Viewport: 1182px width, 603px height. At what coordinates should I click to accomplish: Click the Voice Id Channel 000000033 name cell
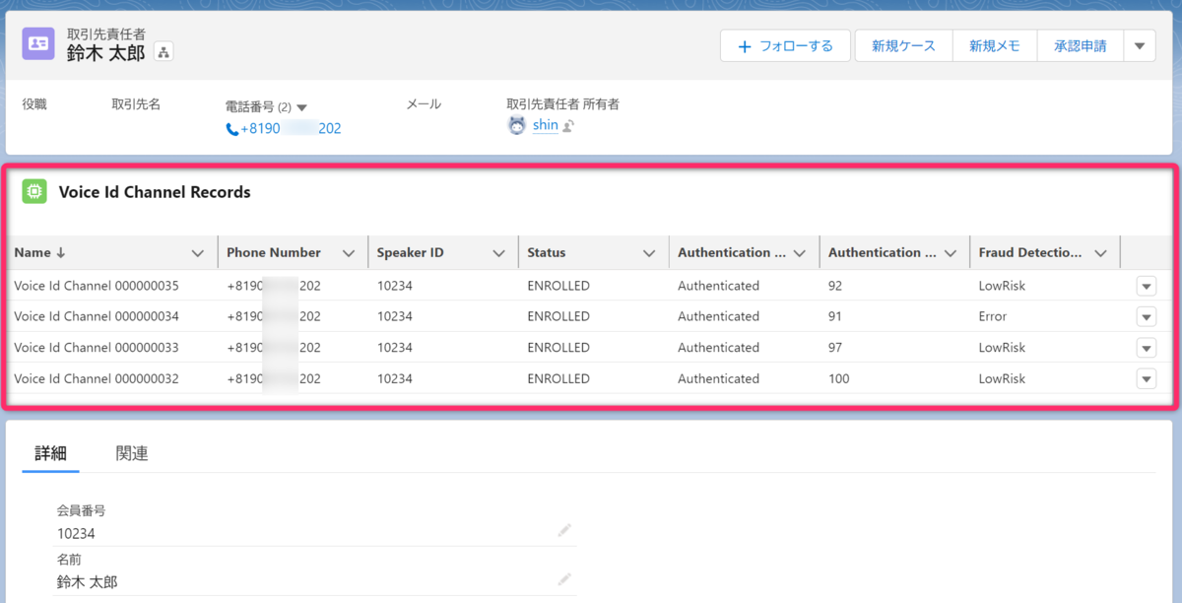(97, 348)
